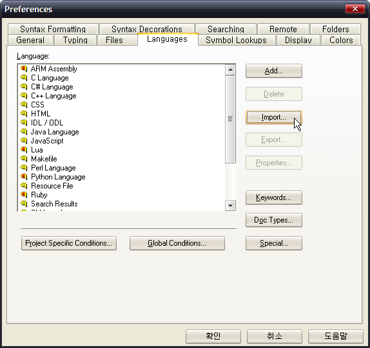Switch to the General tab
This screenshot has height=348, width=370.
30,40
